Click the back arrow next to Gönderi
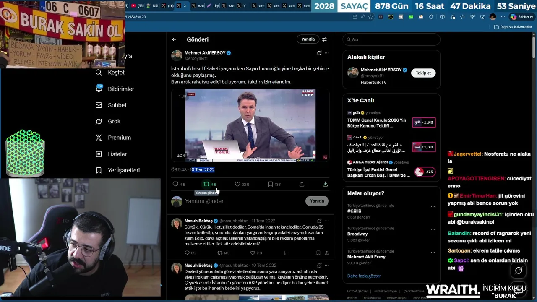The image size is (537, 302). pyautogui.click(x=174, y=39)
